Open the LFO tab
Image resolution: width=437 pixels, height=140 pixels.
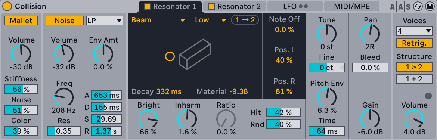[295, 6]
